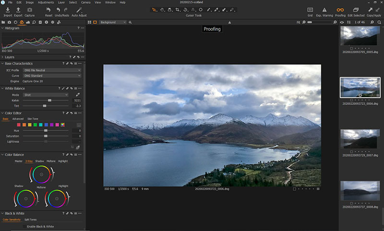Viewport: 384px width, 231px height.
Task: Select thumbnail 20200220093705_0005.dng
Action: click(x=360, y=35)
